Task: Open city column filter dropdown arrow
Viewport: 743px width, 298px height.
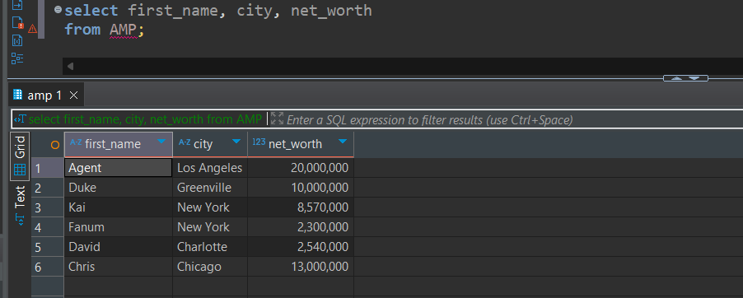Action: 236,142
